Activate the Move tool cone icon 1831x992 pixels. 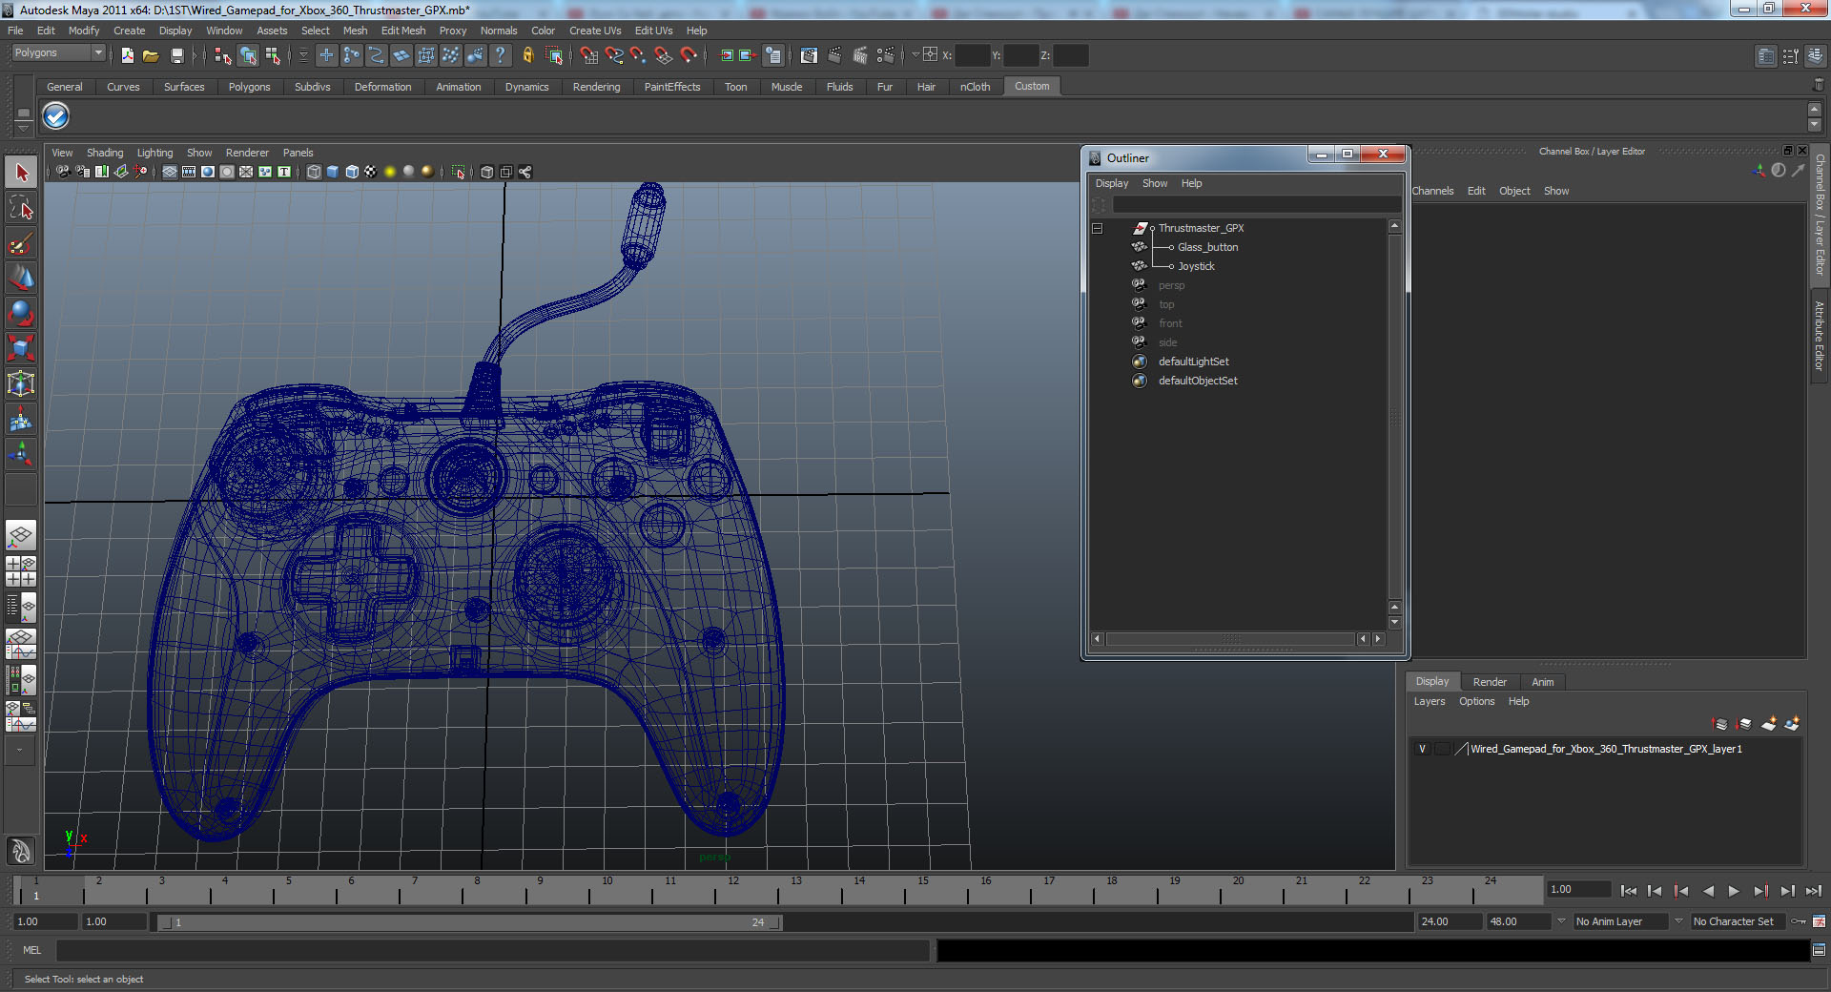click(x=21, y=278)
